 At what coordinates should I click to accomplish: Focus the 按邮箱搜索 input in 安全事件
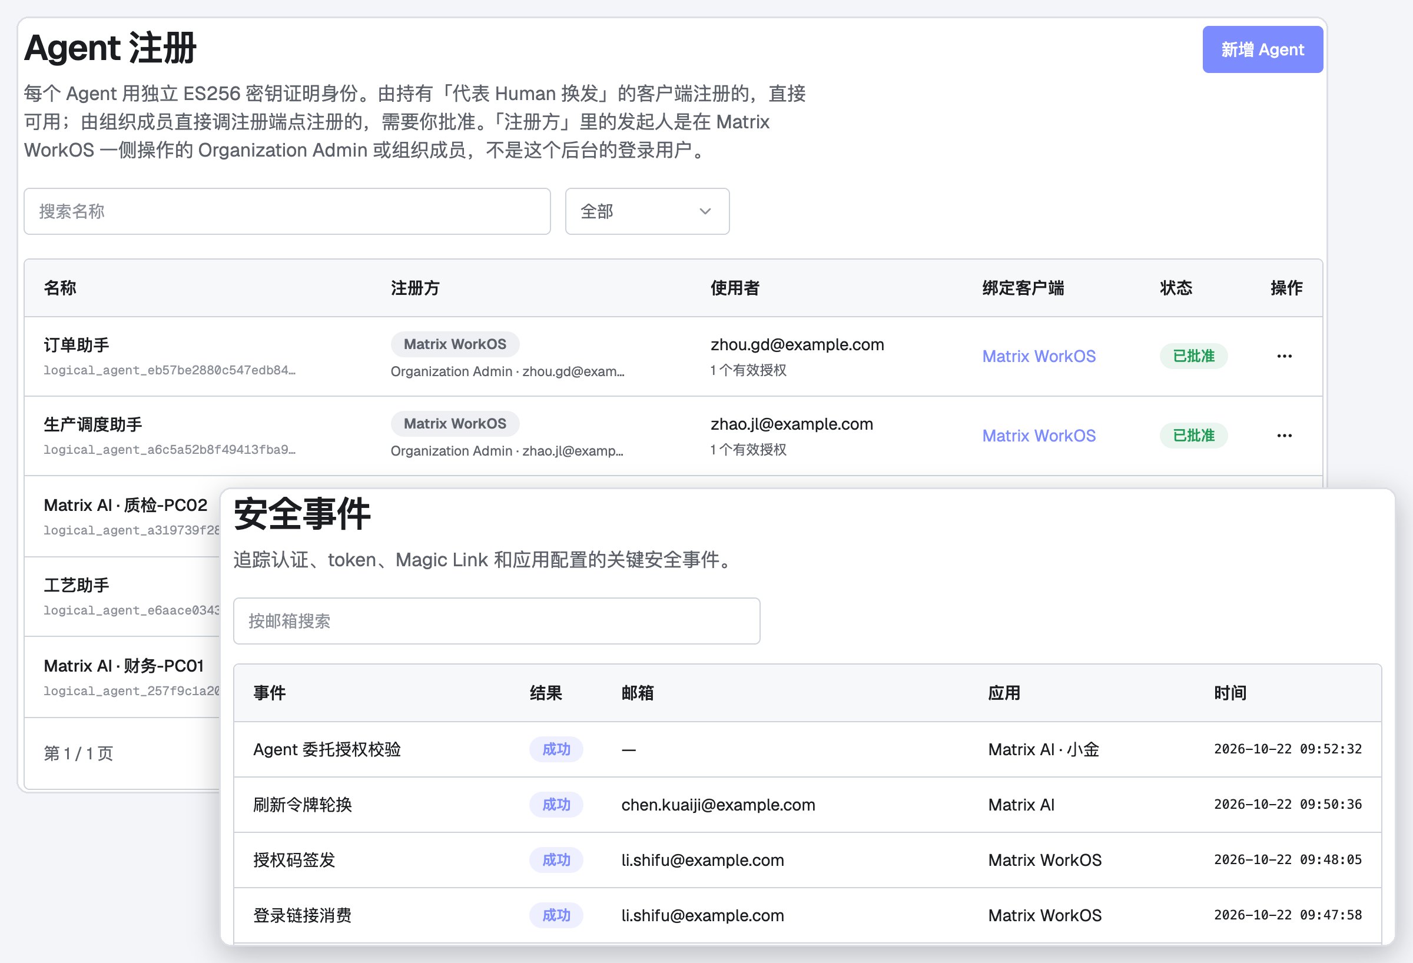(497, 621)
